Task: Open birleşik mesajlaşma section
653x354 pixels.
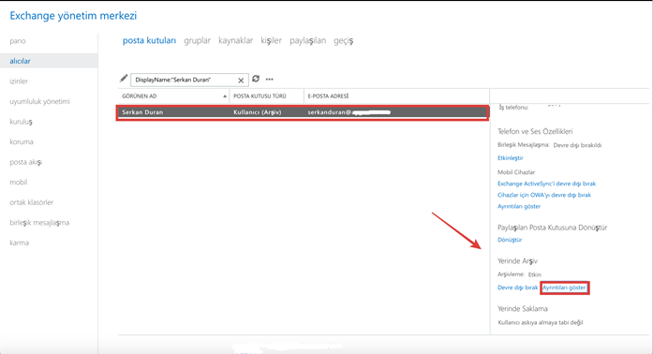Action: (39, 222)
